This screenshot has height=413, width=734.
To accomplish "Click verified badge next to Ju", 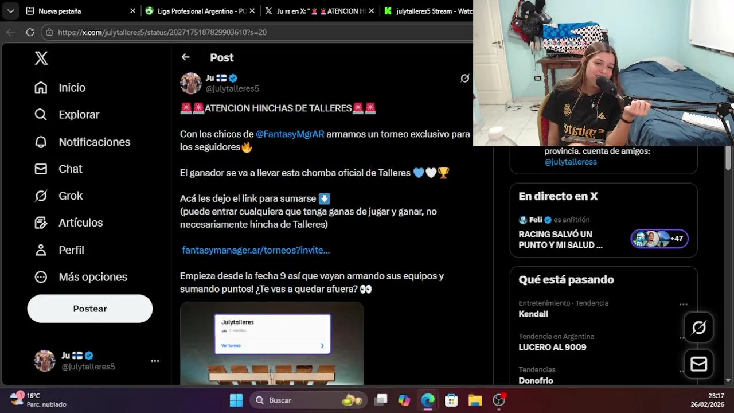I will (233, 78).
